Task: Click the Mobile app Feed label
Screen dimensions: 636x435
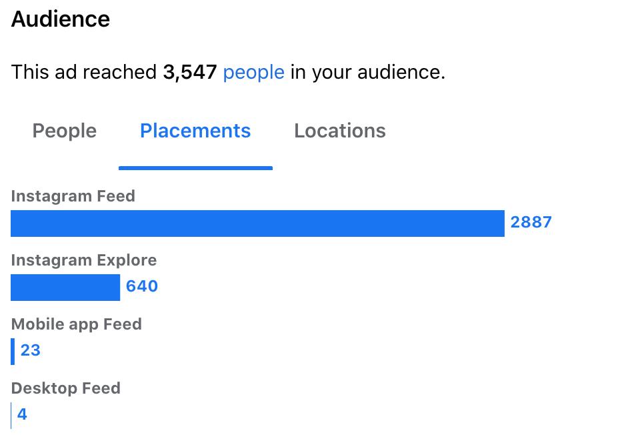Action: [76, 324]
